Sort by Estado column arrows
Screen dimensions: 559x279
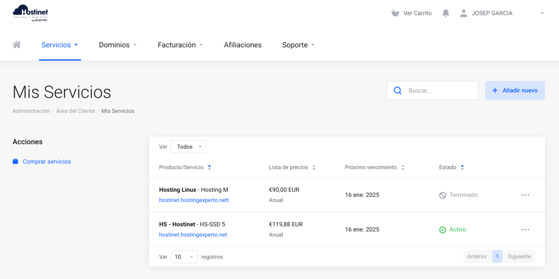[462, 168]
